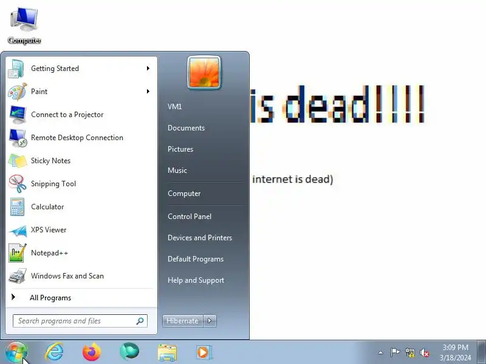Click the Snipping Tool label text

click(x=53, y=184)
